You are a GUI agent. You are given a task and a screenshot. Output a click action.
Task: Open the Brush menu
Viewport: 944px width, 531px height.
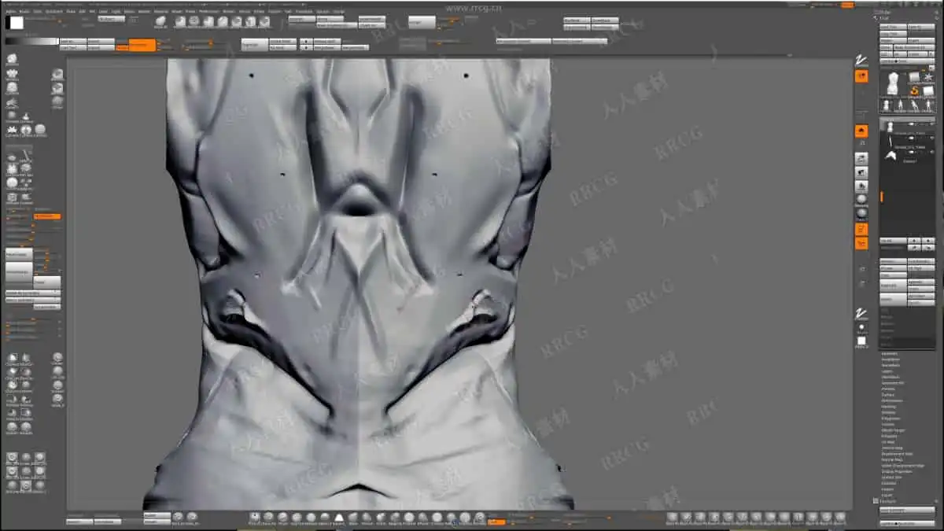[23, 12]
